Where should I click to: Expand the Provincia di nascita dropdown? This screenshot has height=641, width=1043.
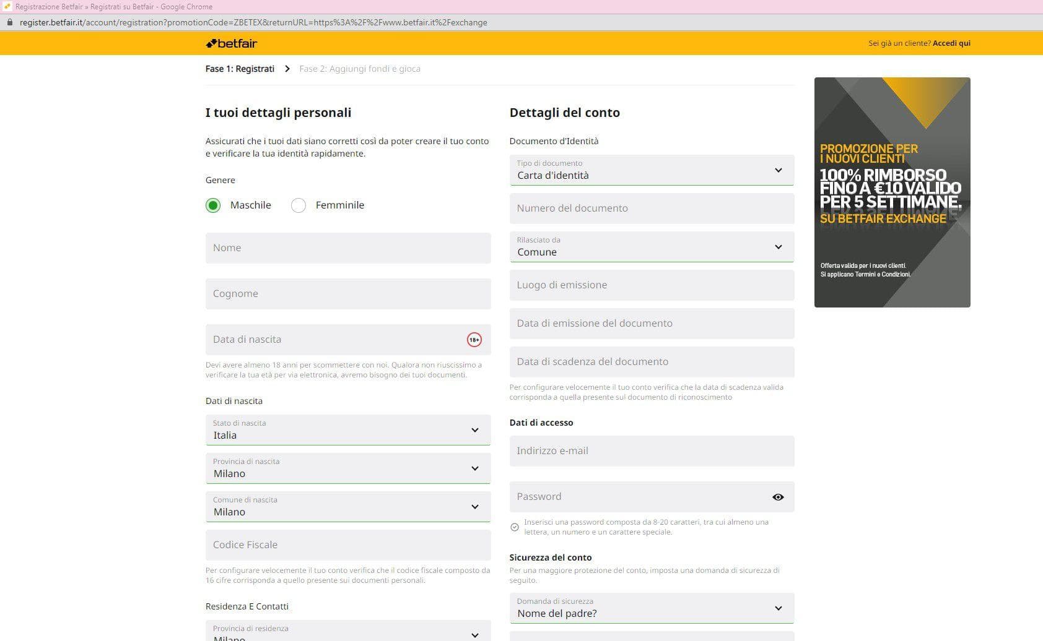click(347, 468)
